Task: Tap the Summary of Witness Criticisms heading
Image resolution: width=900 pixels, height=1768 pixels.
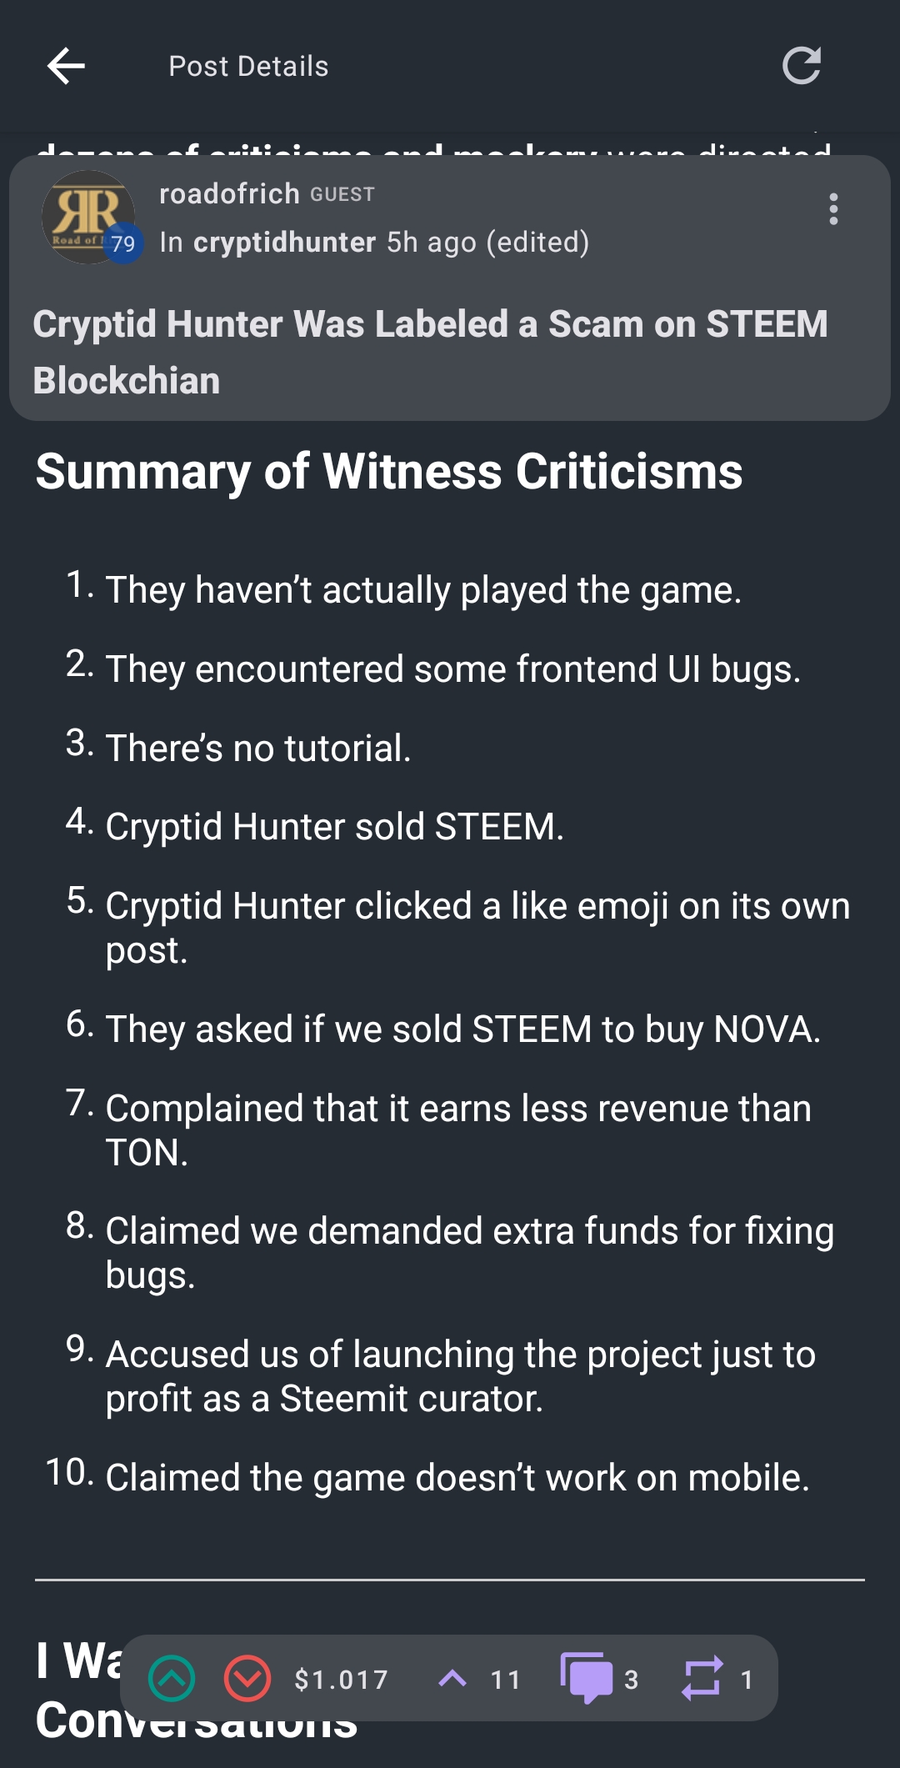Action: click(x=388, y=472)
